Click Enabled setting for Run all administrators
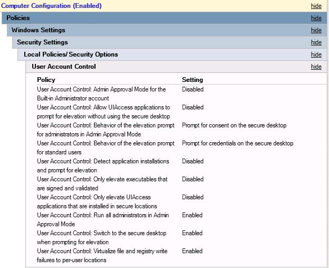Screen dimensions: 329x268 pos(192,215)
